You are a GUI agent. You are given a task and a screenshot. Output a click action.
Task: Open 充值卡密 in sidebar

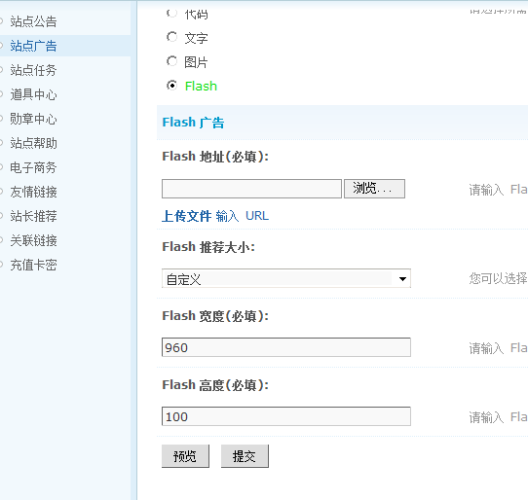tap(33, 265)
